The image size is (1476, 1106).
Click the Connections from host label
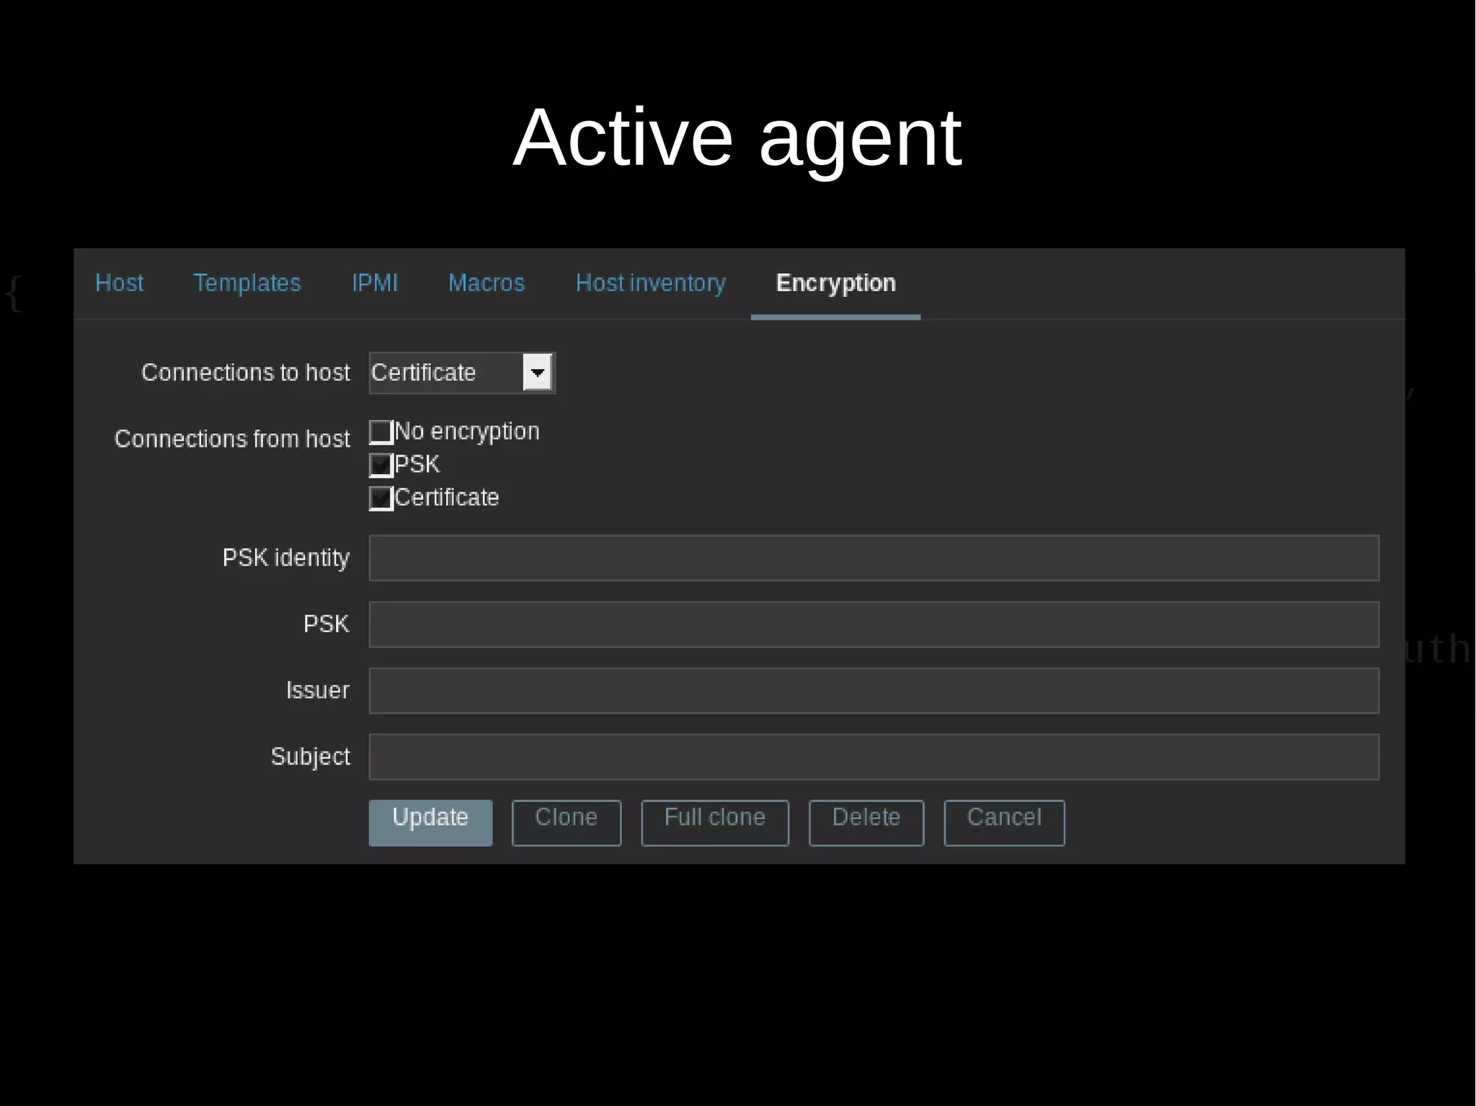click(x=232, y=439)
